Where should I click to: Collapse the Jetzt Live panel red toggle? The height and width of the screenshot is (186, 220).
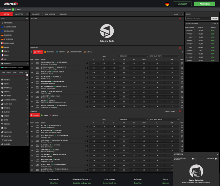pos(180,18)
